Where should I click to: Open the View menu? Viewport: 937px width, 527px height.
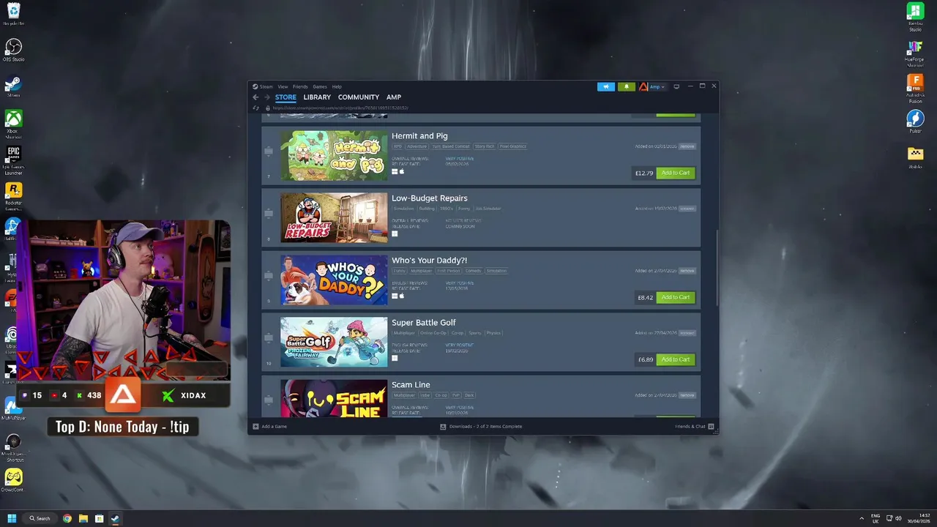[283, 86]
